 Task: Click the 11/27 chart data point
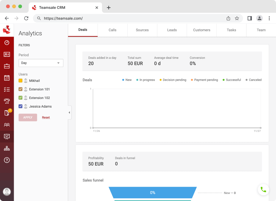click(261, 128)
